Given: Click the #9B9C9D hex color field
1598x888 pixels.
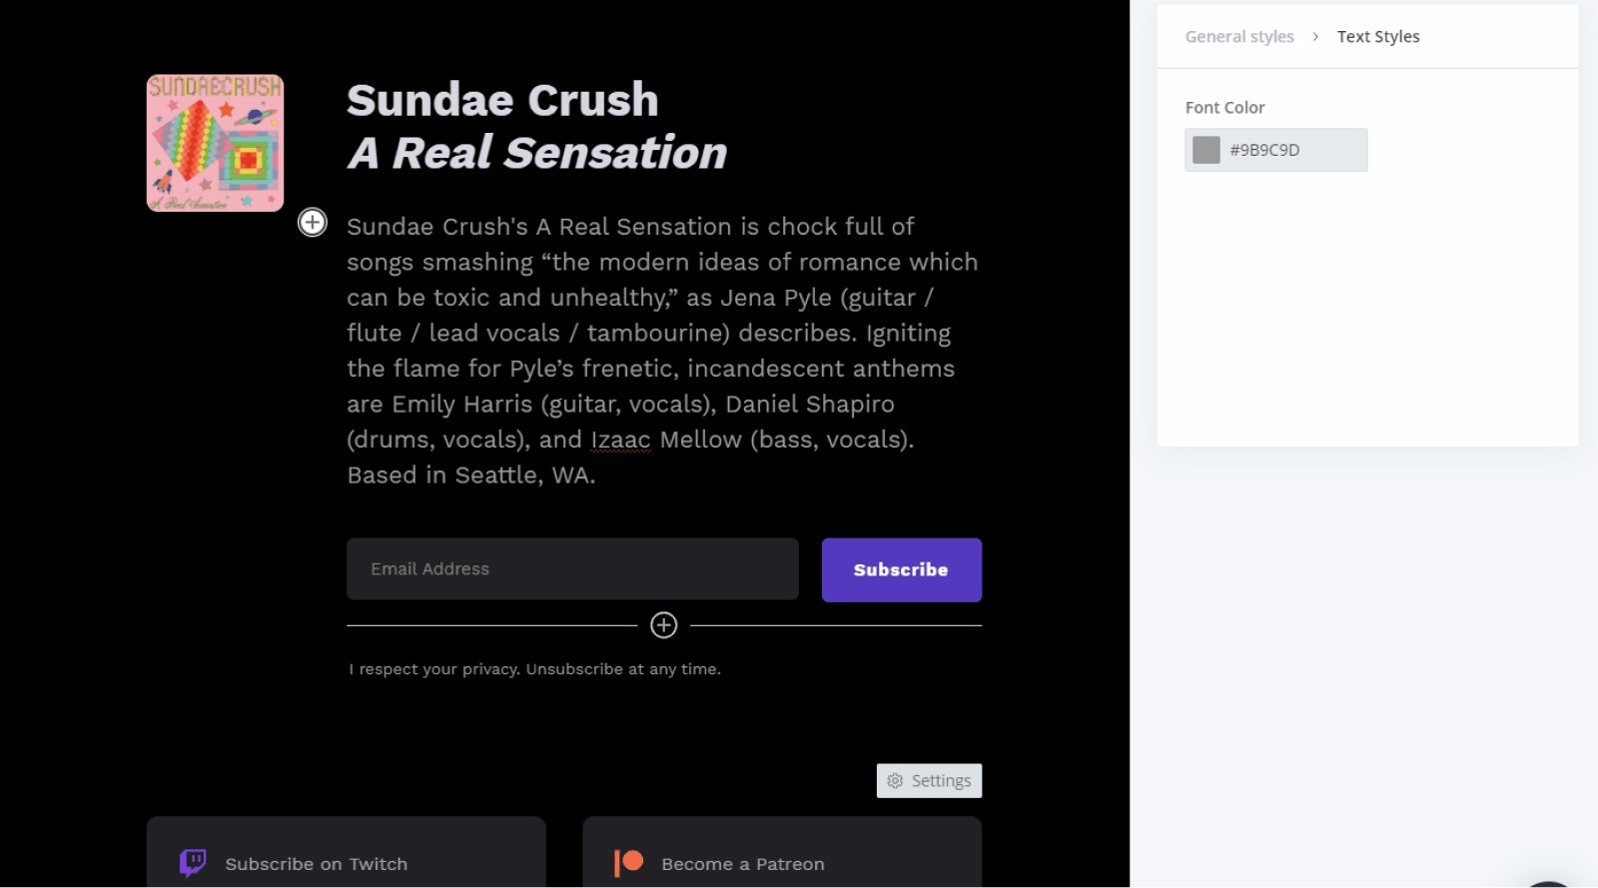Looking at the screenshot, I should pos(1275,150).
